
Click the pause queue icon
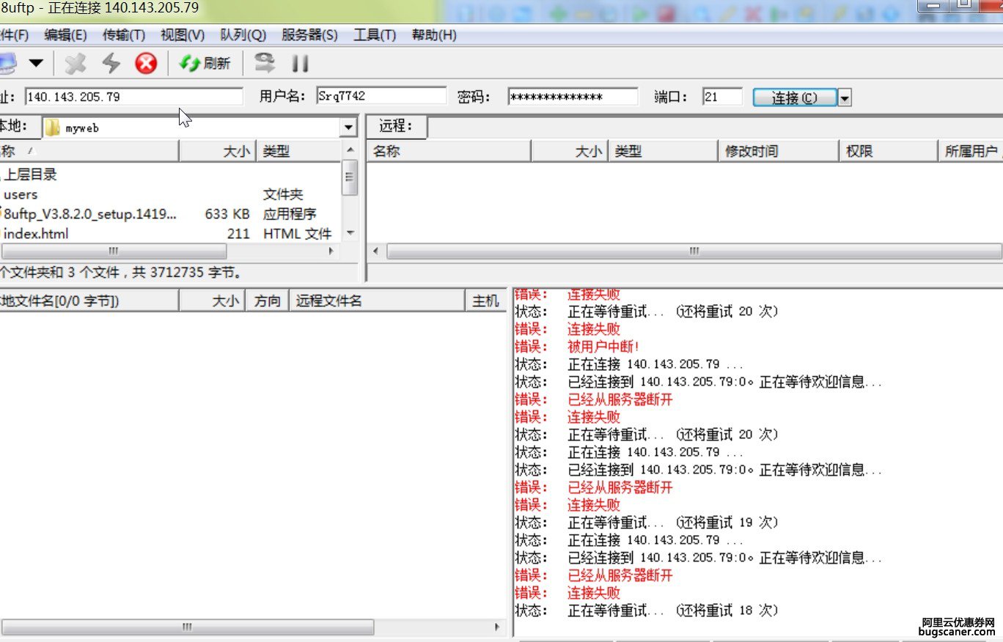(x=300, y=64)
